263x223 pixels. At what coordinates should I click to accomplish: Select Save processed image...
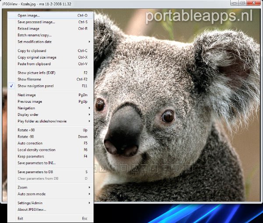pyautogui.click(x=50, y=22)
